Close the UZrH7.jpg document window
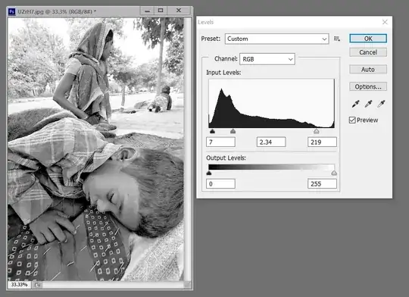The width and height of the screenshot is (409, 297). (179, 11)
